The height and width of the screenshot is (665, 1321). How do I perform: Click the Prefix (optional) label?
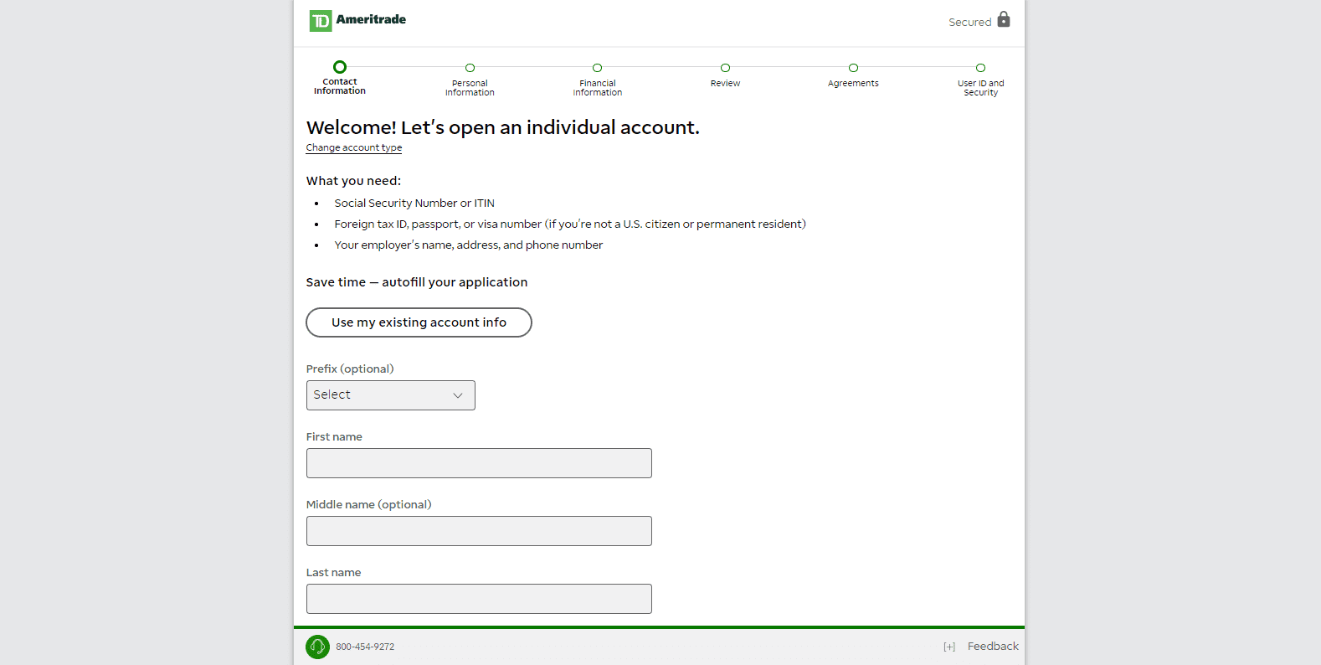(350, 369)
